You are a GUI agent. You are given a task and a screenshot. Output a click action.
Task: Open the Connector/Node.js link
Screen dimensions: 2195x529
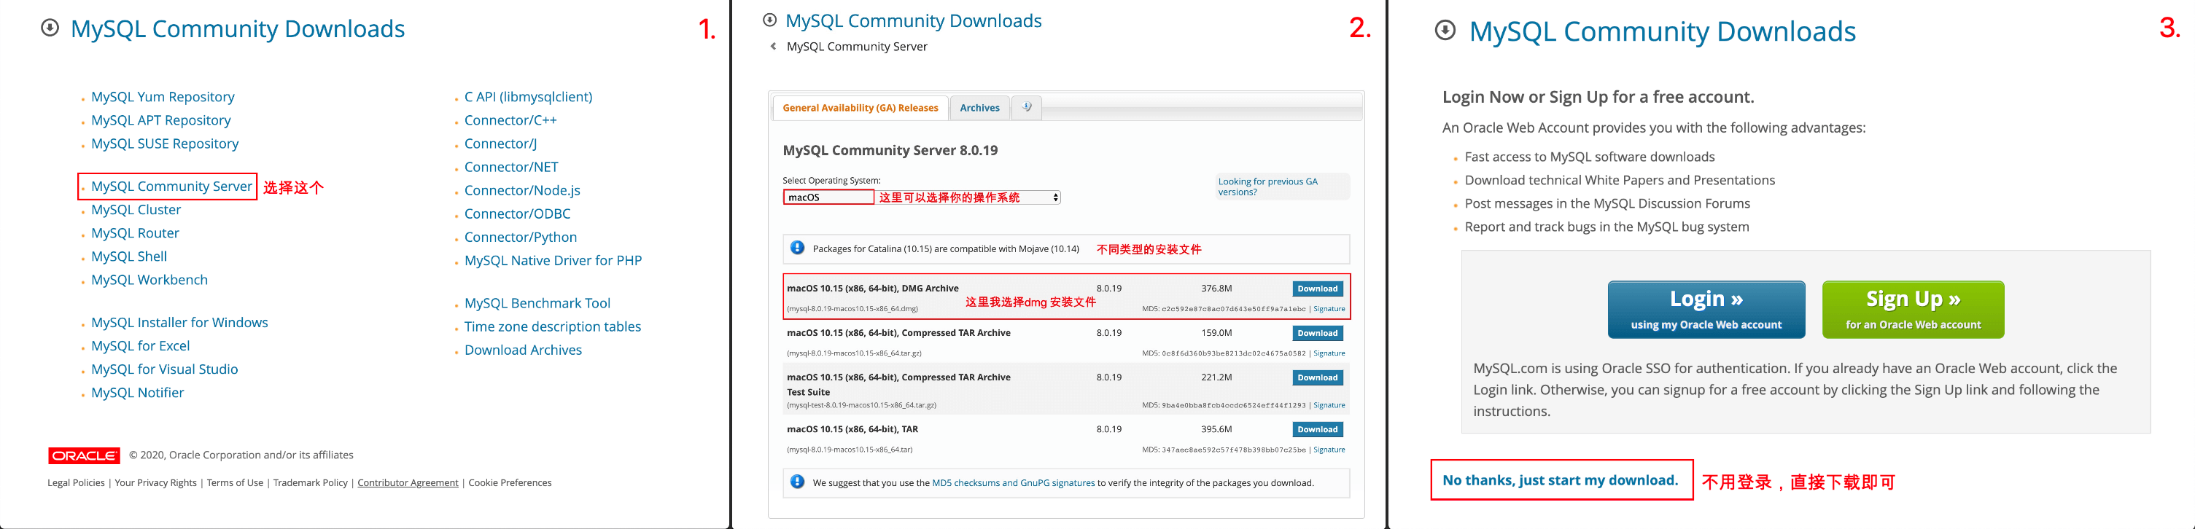pos(522,191)
